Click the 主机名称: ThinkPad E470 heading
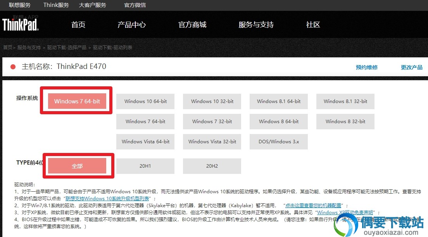Screen dimensions: 428x237 [64, 67]
